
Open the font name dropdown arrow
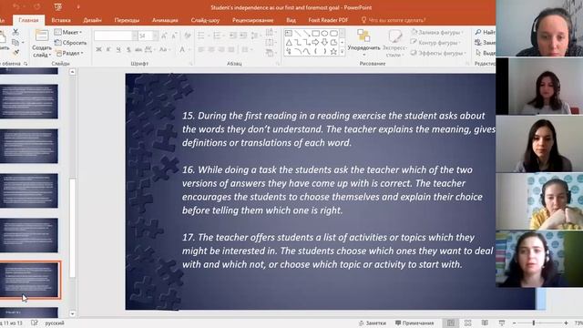click(x=134, y=36)
